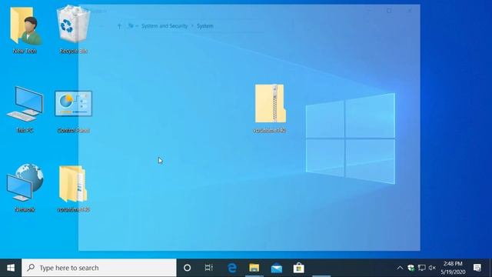The width and height of the screenshot is (492, 277).
Task: Open the clock and date flyout
Action: point(453,268)
